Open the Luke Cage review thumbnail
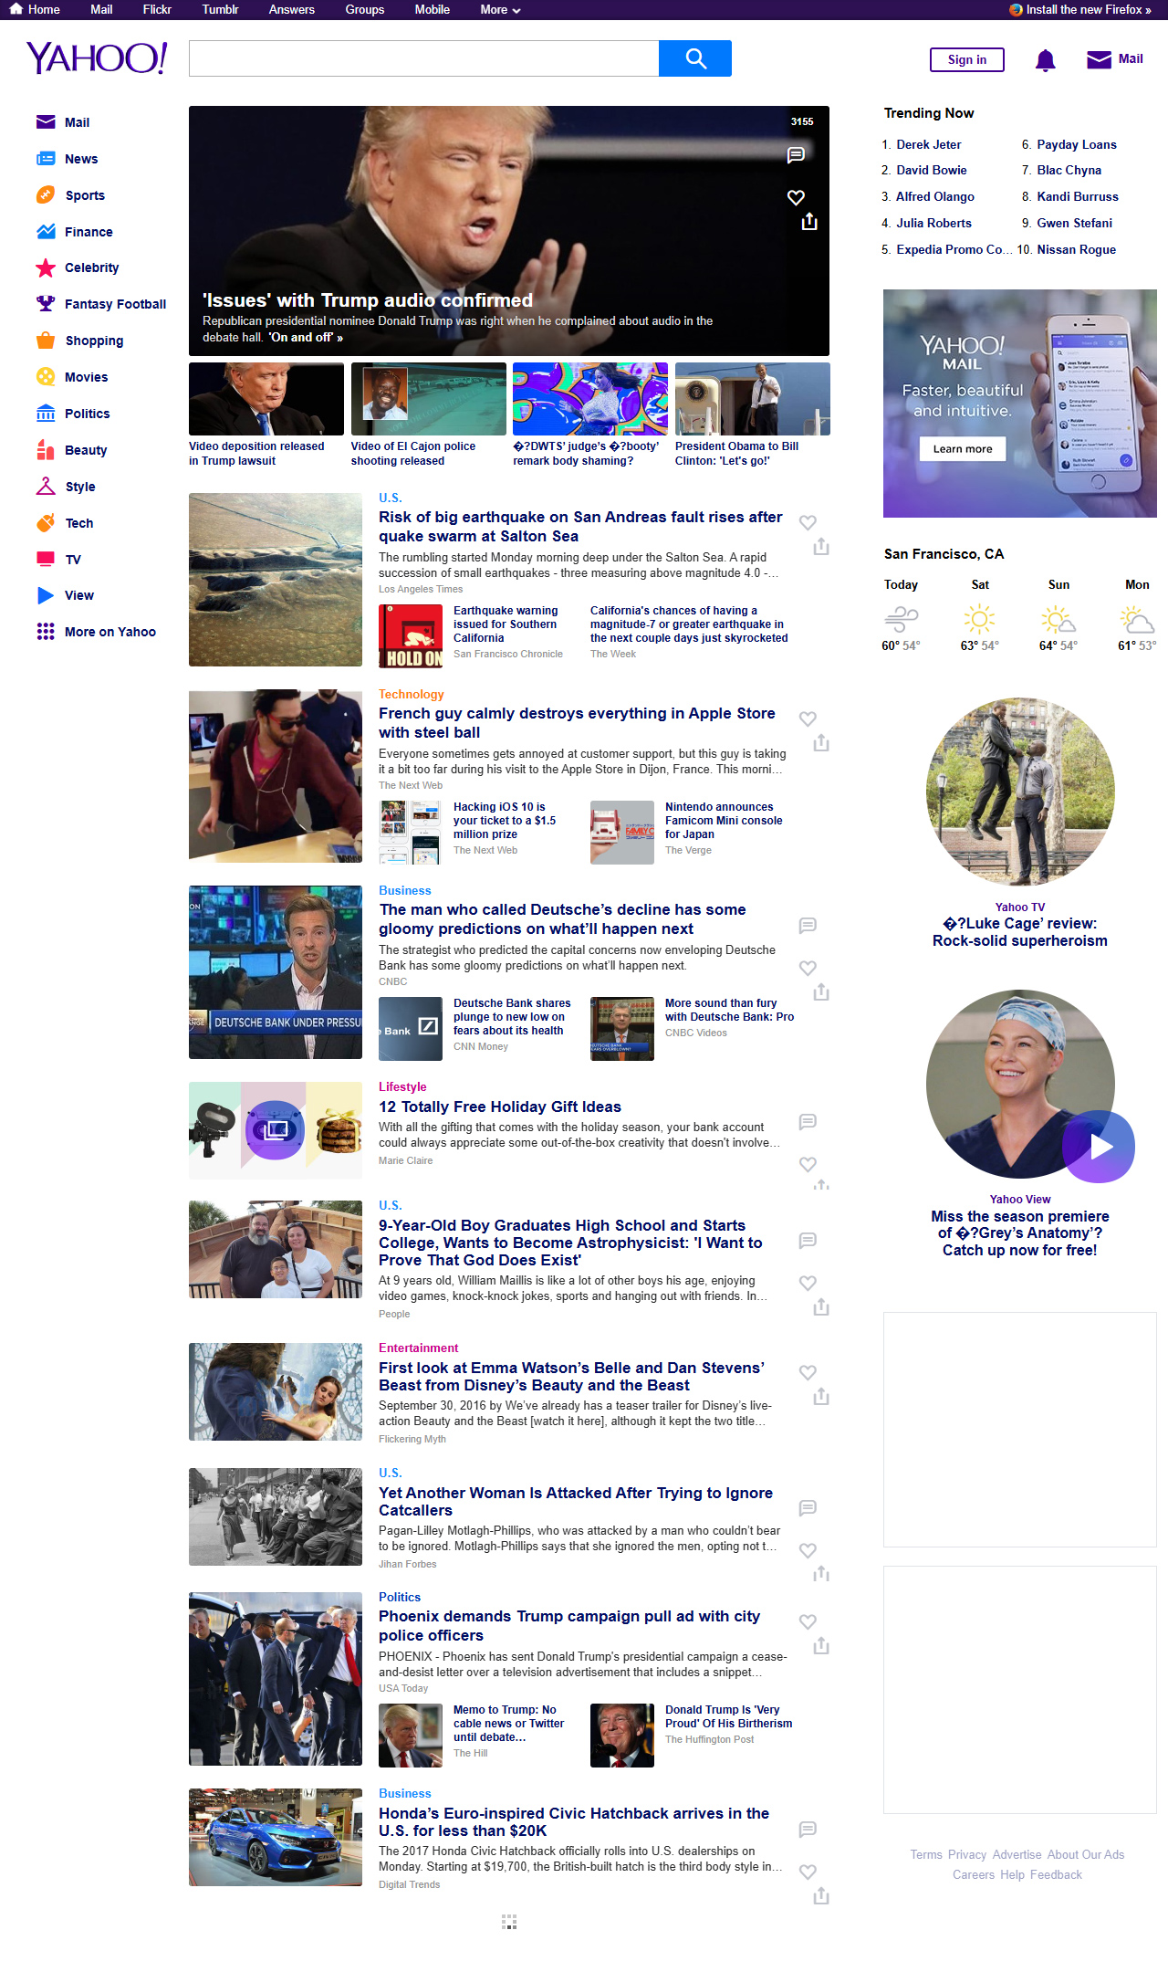1168x1972 pixels. point(1020,792)
